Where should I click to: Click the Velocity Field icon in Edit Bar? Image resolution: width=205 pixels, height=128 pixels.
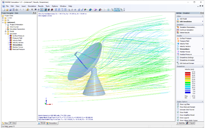(178, 44)
